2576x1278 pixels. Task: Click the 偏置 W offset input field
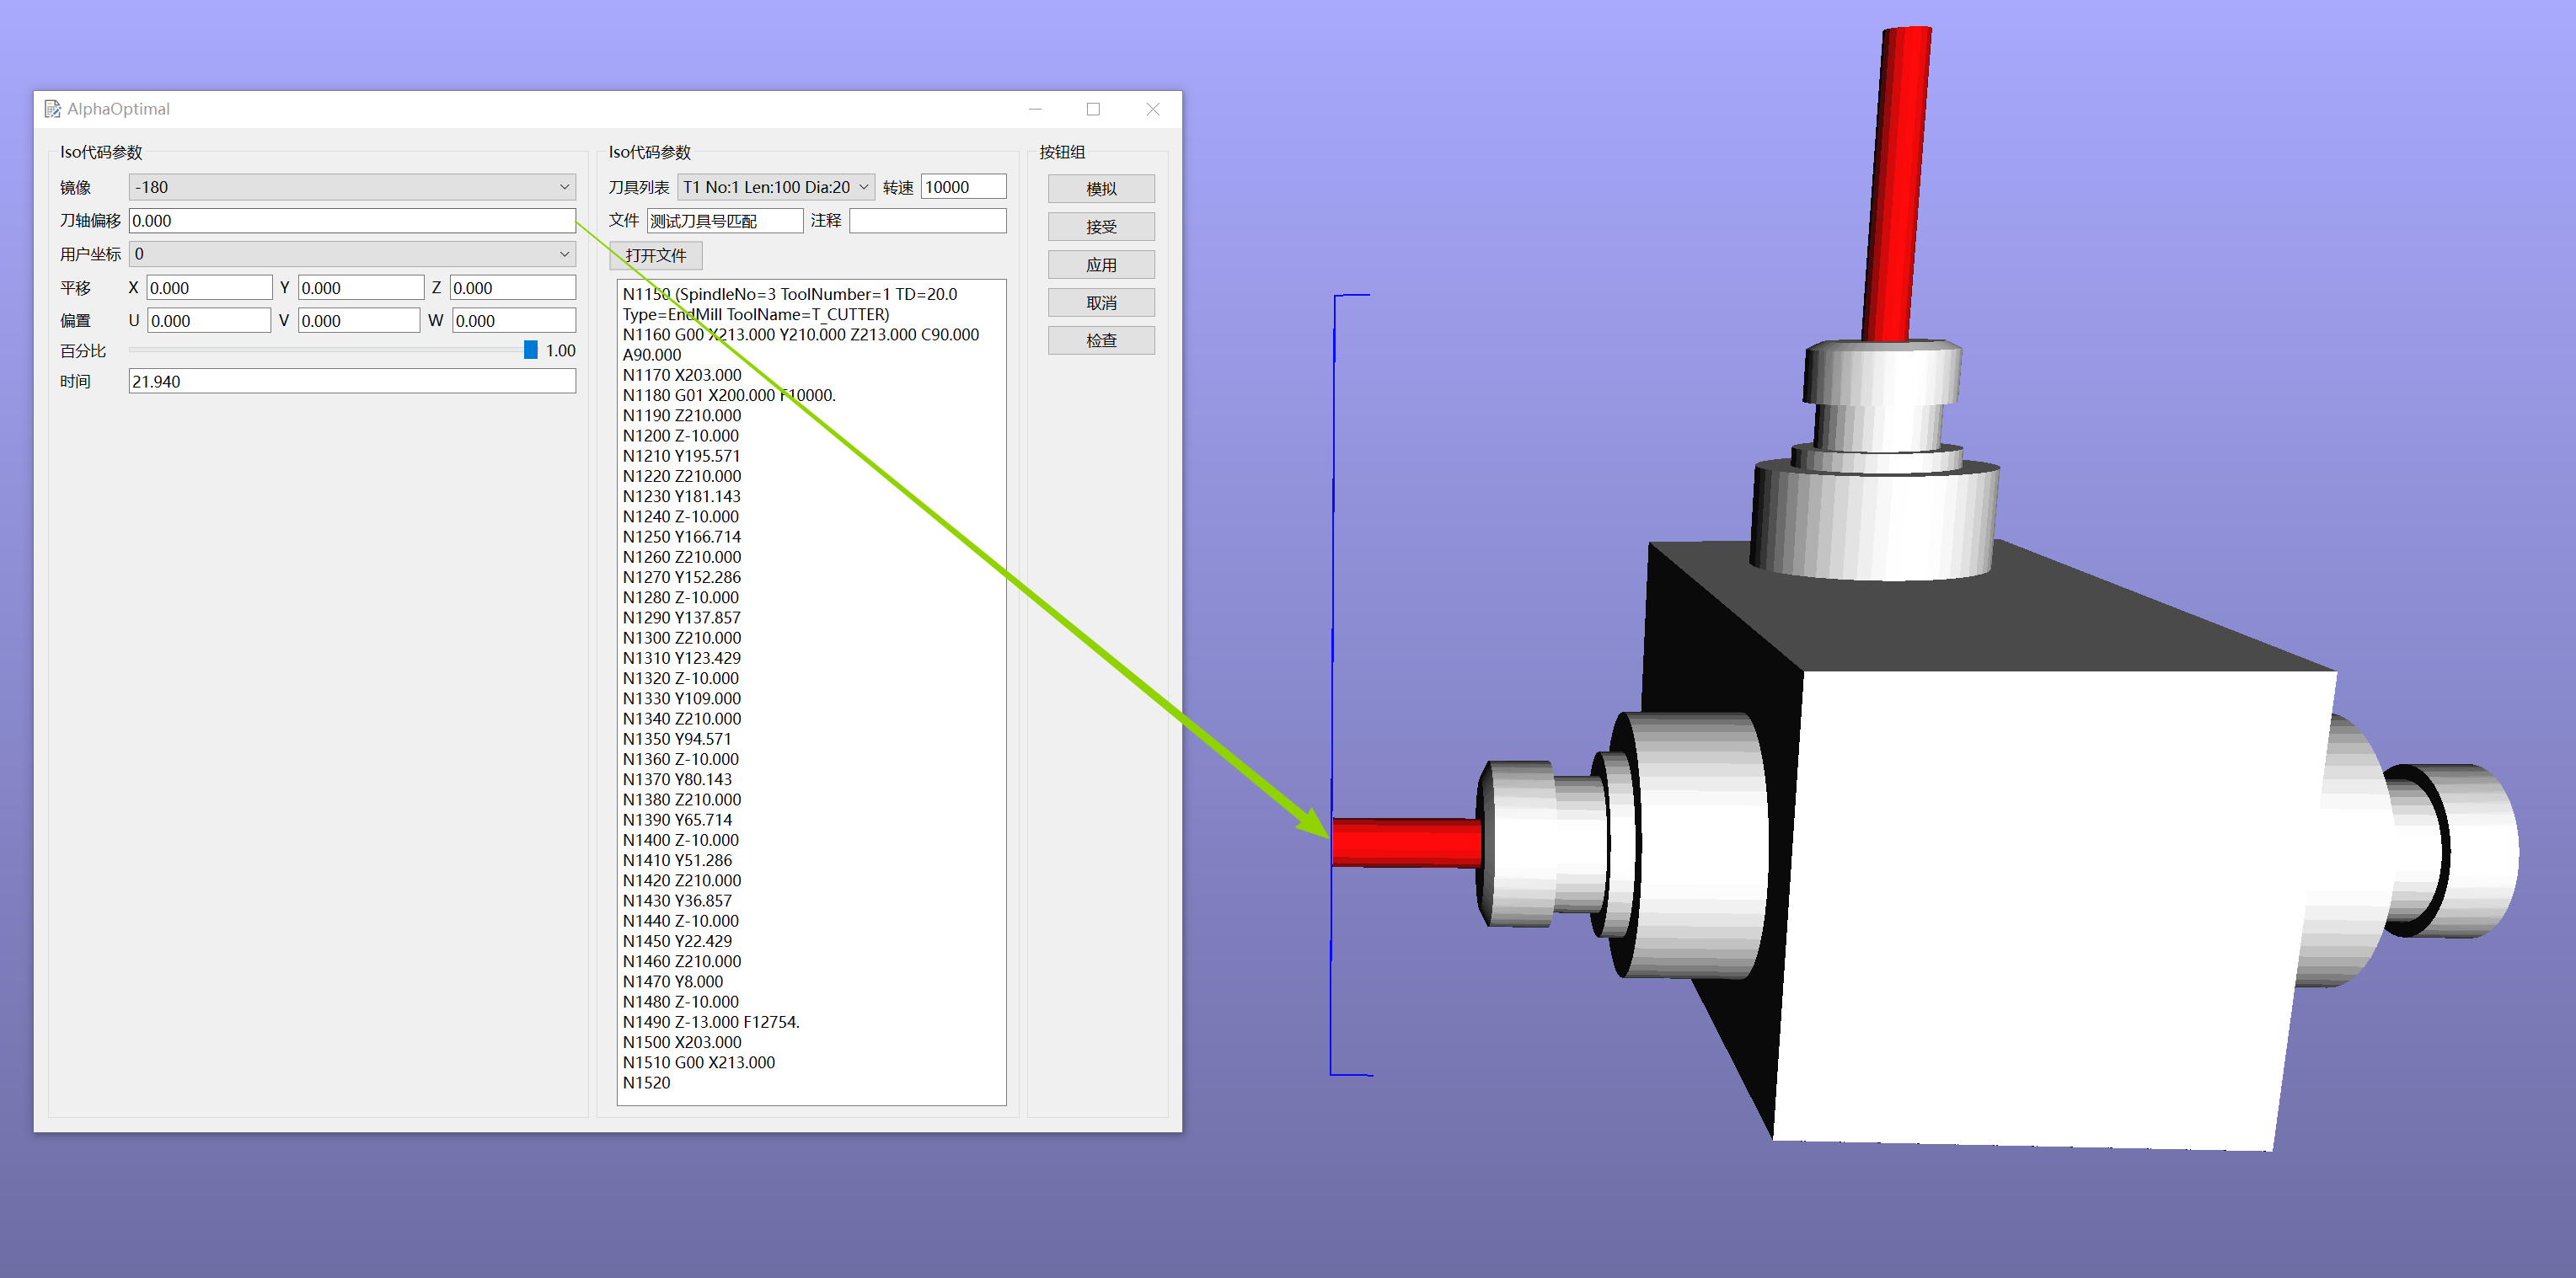click(x=513, y=321)
